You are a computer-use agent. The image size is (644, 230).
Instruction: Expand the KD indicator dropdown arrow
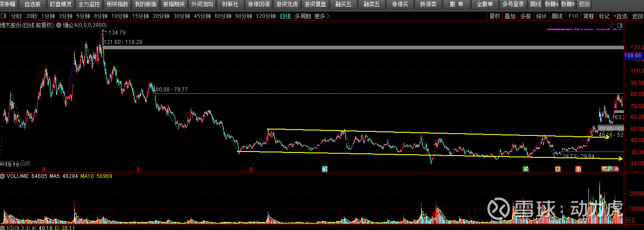[x=3, y=228]
